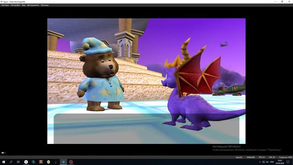Open the taskbar clock and date
The width and height of the screenshot is (293, 165).
pyautogui.click(x=280, y=162)
